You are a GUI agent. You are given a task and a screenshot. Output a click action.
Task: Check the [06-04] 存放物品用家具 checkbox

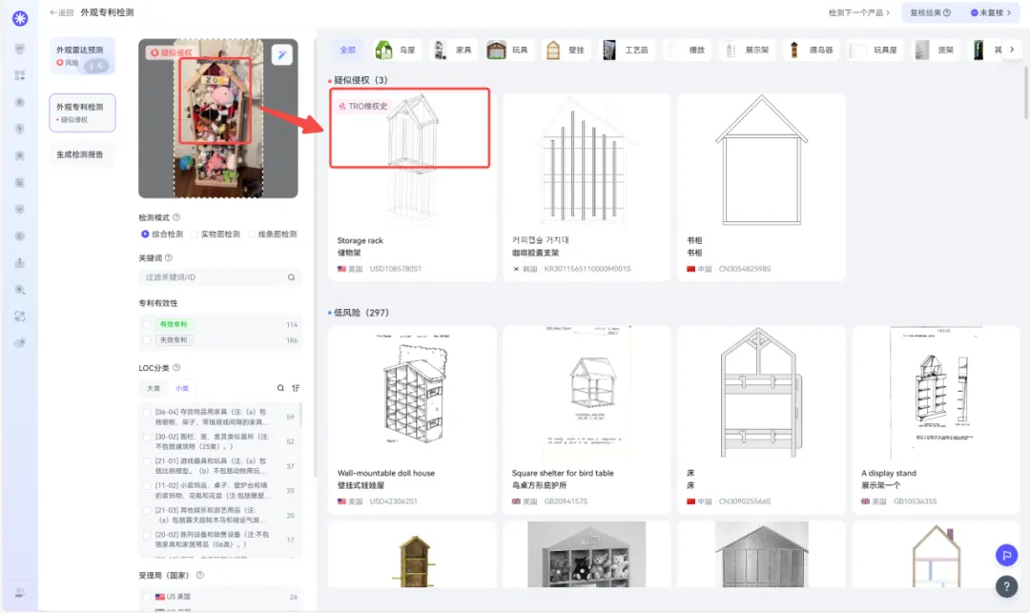147,412
